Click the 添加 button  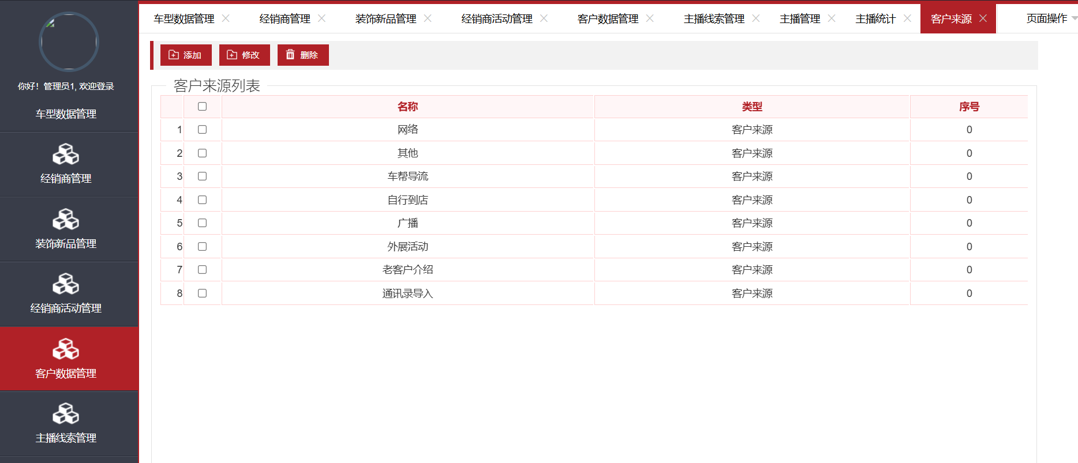pos(186,55)
